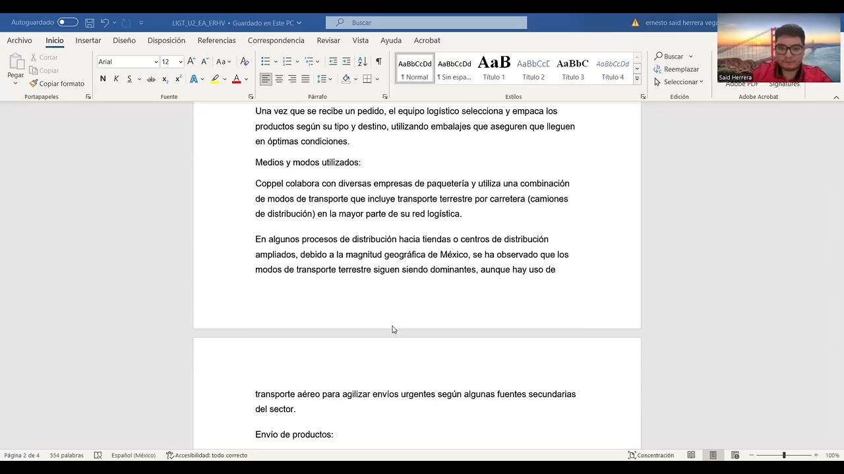Click the Reemplazar button

(x=677, y=69)
